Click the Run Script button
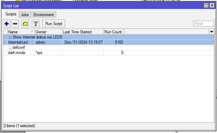 click(54, 24)
